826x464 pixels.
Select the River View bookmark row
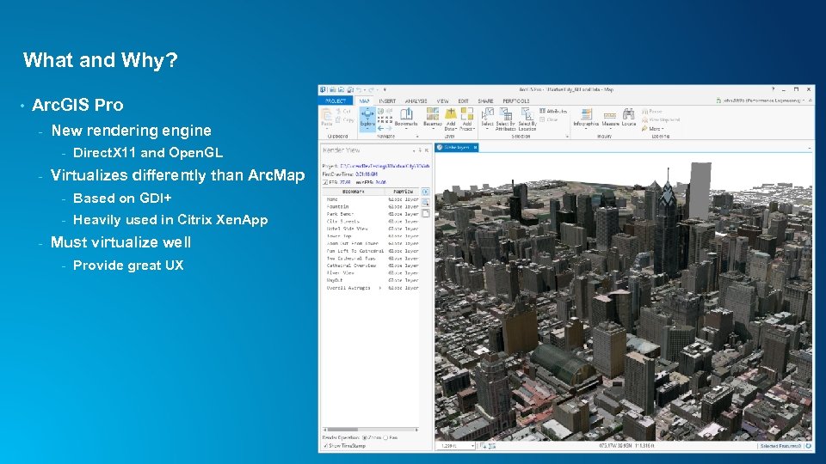(371, 273)
